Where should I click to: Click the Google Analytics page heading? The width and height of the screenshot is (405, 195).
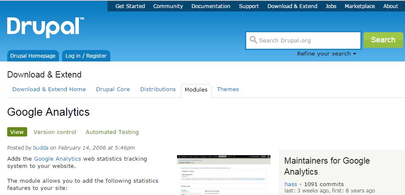click(48, 112)
